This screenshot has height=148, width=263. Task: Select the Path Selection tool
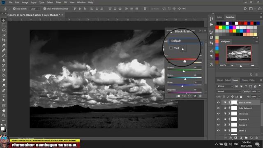(x=4, y=100)
